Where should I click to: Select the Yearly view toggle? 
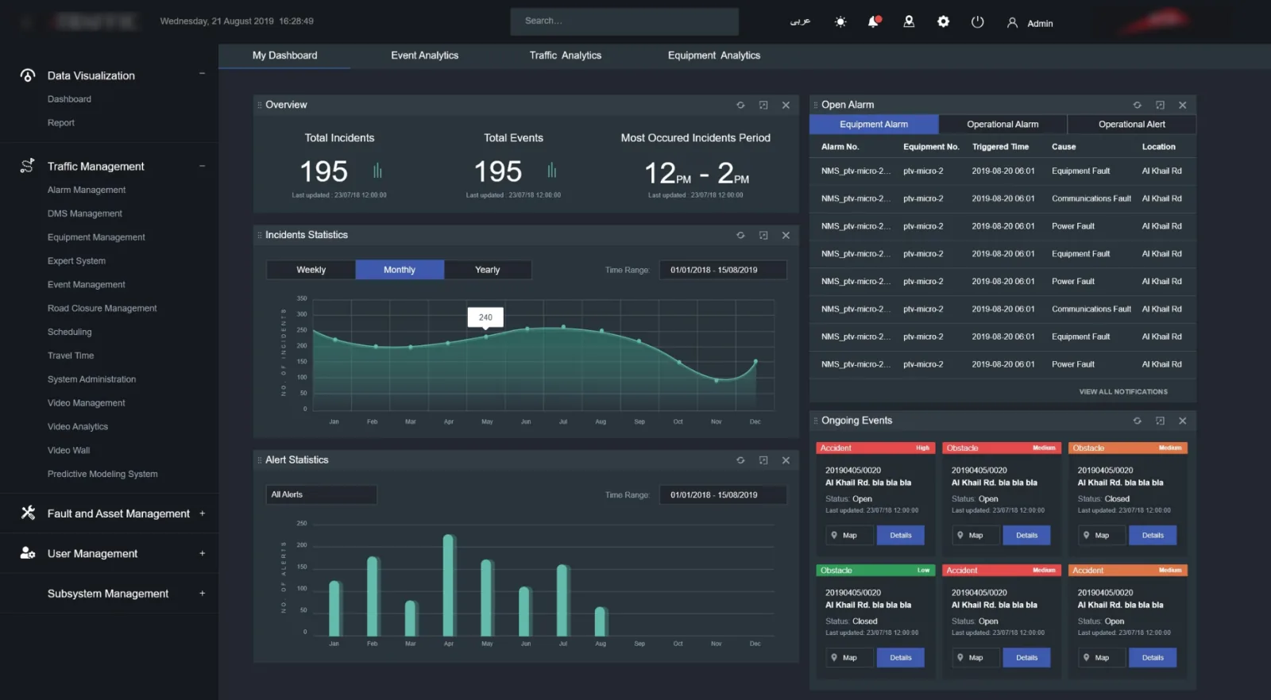click(488, 270)
